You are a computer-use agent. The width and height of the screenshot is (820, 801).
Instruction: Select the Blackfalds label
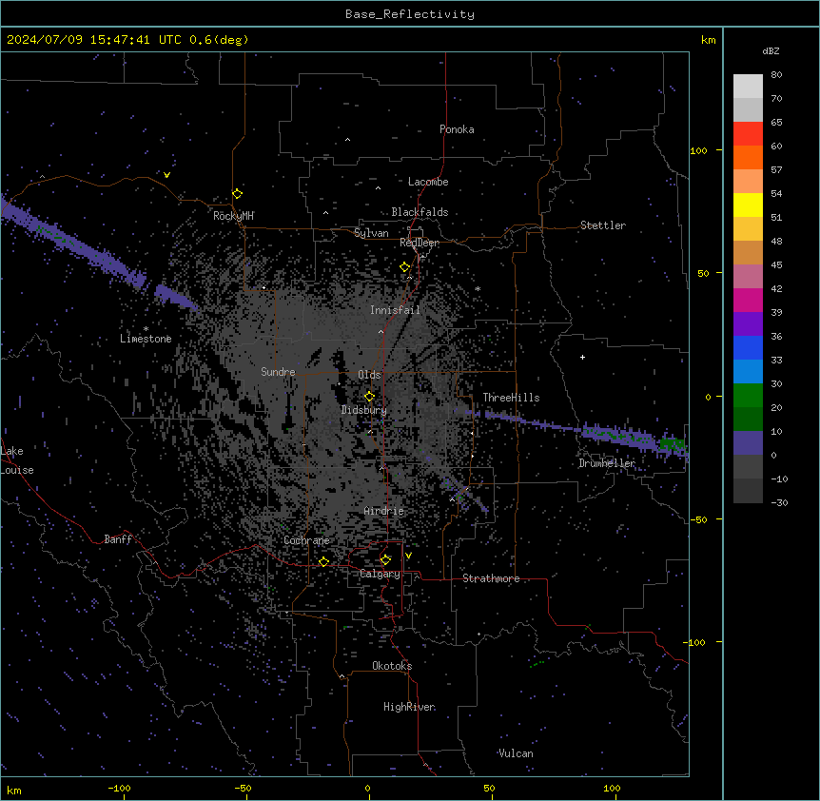click(x=420, y=212)
